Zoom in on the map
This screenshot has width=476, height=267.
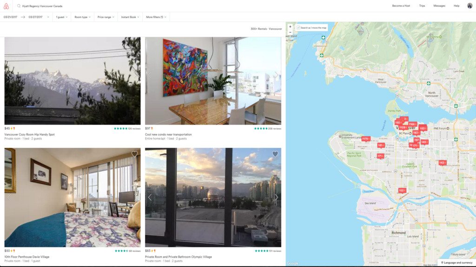pyautogui.click(x=290, y=26)
